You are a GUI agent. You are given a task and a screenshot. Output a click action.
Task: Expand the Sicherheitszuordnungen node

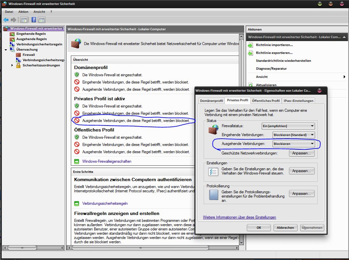tap(12, 65)
